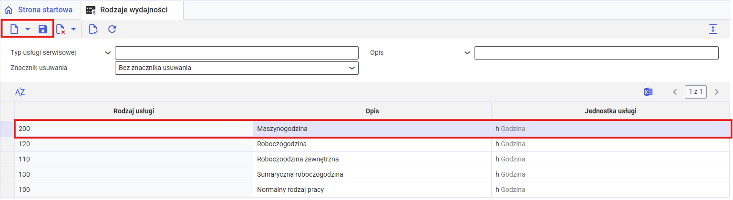Go to the next results page
The width and height of the screenshot is (733, 200).
(x=717, y=92)
